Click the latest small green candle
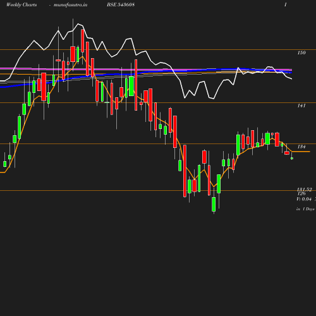 [x=292, y=158]
